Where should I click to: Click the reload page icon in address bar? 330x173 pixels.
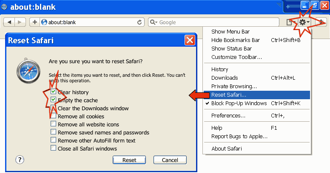(139, 22)
